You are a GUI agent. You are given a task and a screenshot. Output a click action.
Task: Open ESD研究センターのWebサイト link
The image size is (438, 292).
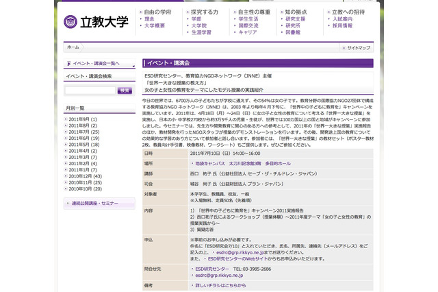point(237,259)
